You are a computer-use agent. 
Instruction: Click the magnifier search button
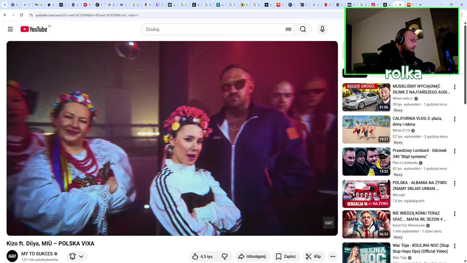[303, 29]
